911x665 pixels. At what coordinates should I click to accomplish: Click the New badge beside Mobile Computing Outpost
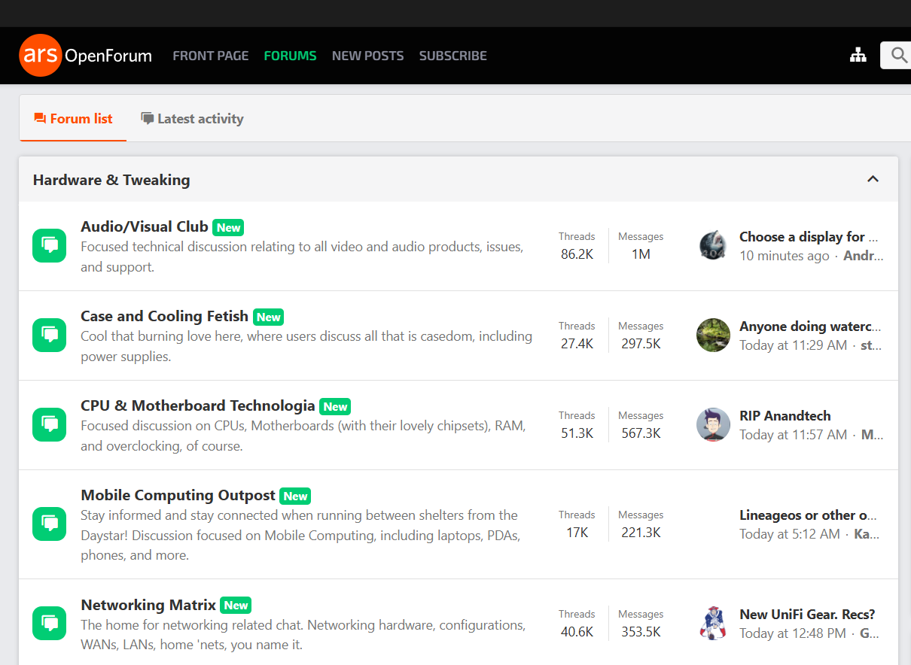click(295, 496)
